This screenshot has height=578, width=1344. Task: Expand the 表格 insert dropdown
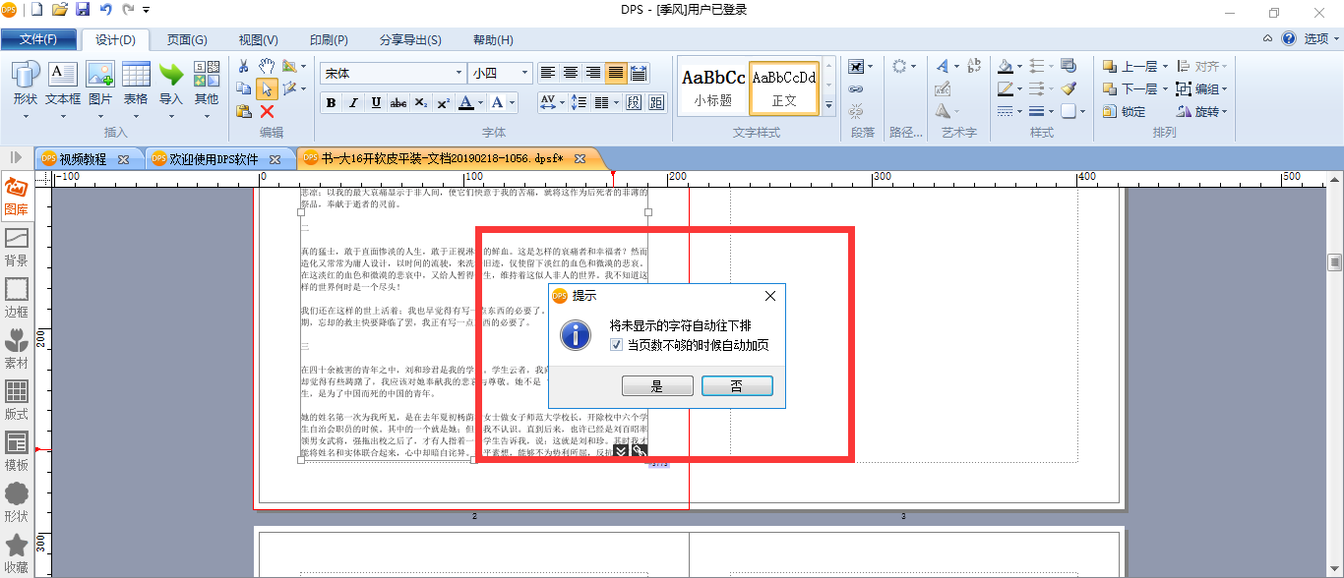pyautogui.click(x=136, y=115)
